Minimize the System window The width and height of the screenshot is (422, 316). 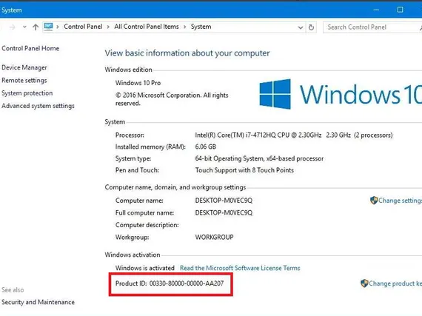376,10
